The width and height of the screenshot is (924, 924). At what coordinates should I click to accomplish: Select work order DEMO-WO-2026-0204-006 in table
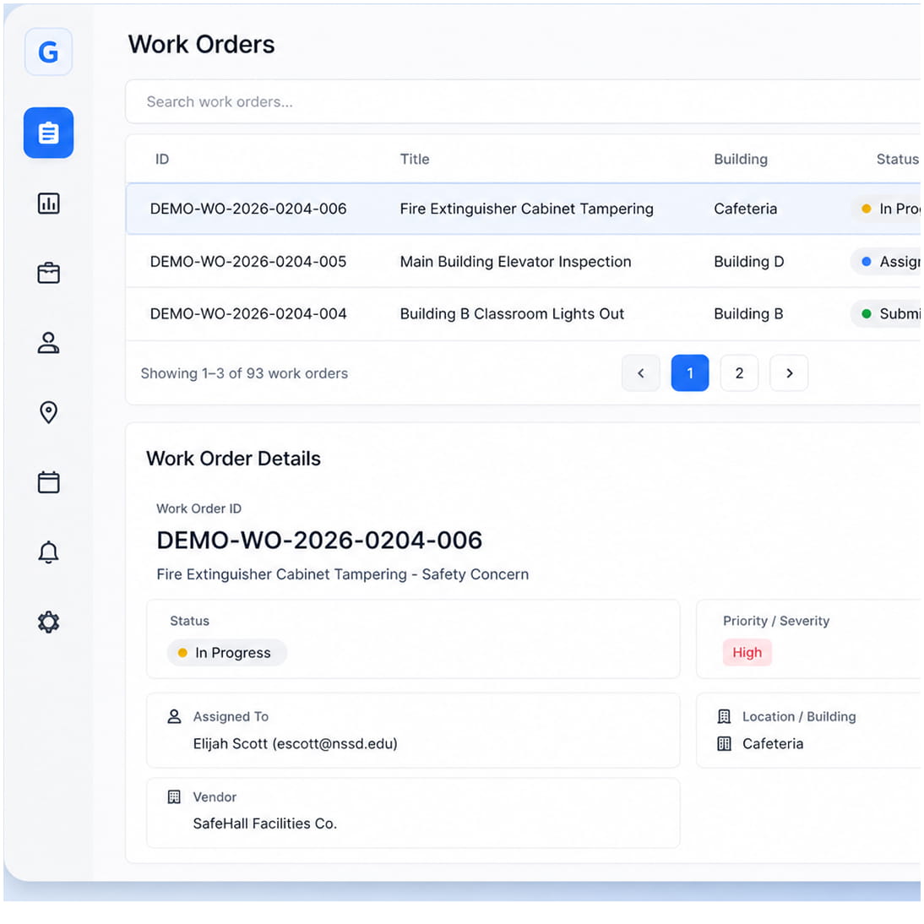(x=248, y=209)
